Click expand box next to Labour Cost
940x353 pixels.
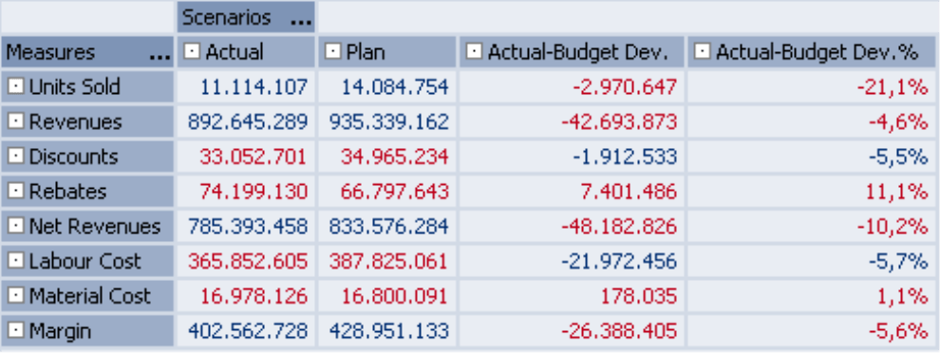(15, 261)
